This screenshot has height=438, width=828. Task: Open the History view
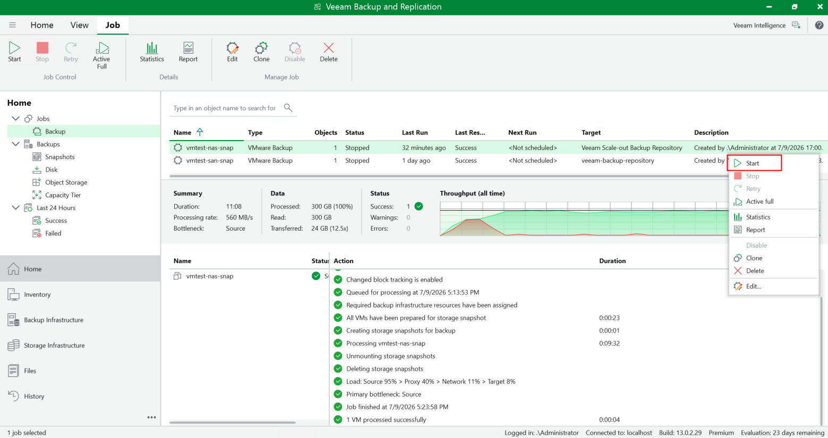80,396
